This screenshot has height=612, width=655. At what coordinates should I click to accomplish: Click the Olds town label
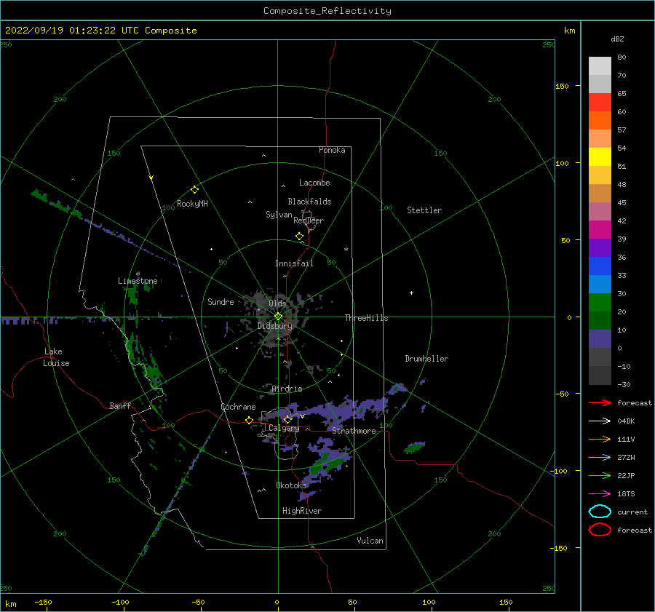tap(277, 303)
